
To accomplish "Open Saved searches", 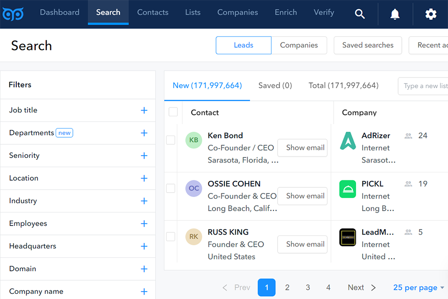I will 368,45.
